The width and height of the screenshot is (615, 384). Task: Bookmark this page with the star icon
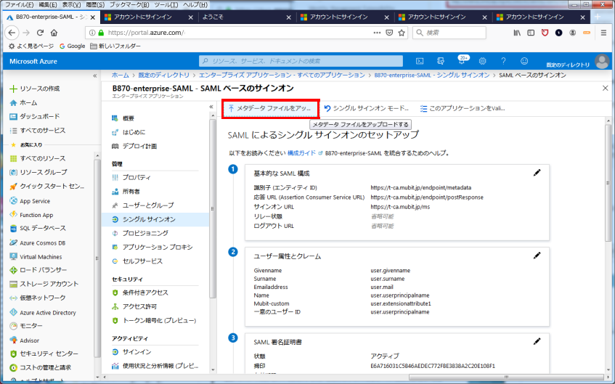point(402,33)
